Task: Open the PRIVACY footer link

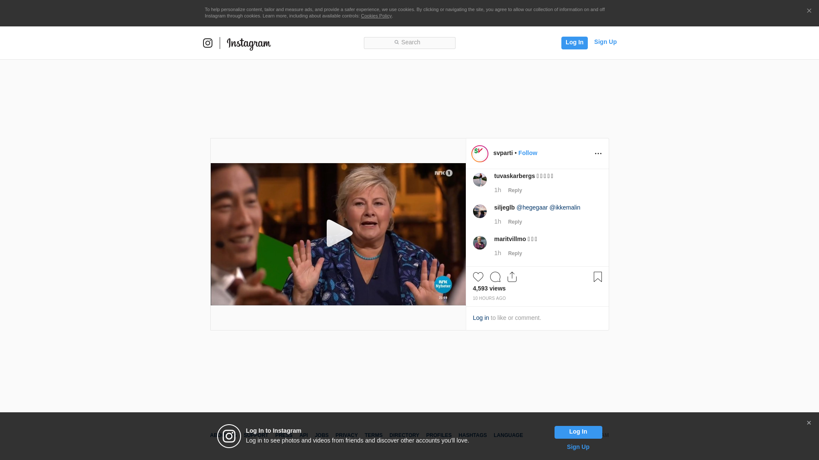Action: (346, 436)
